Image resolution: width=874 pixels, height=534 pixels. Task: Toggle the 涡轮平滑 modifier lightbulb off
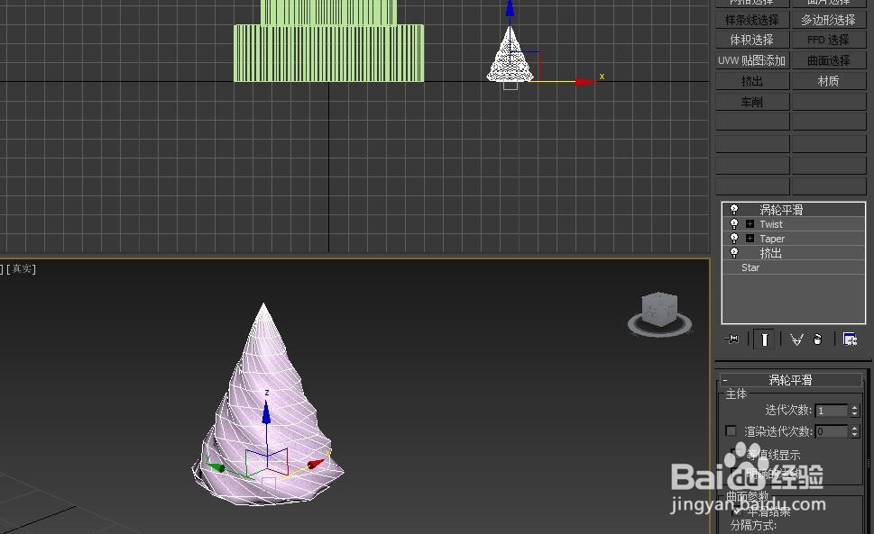734,209
